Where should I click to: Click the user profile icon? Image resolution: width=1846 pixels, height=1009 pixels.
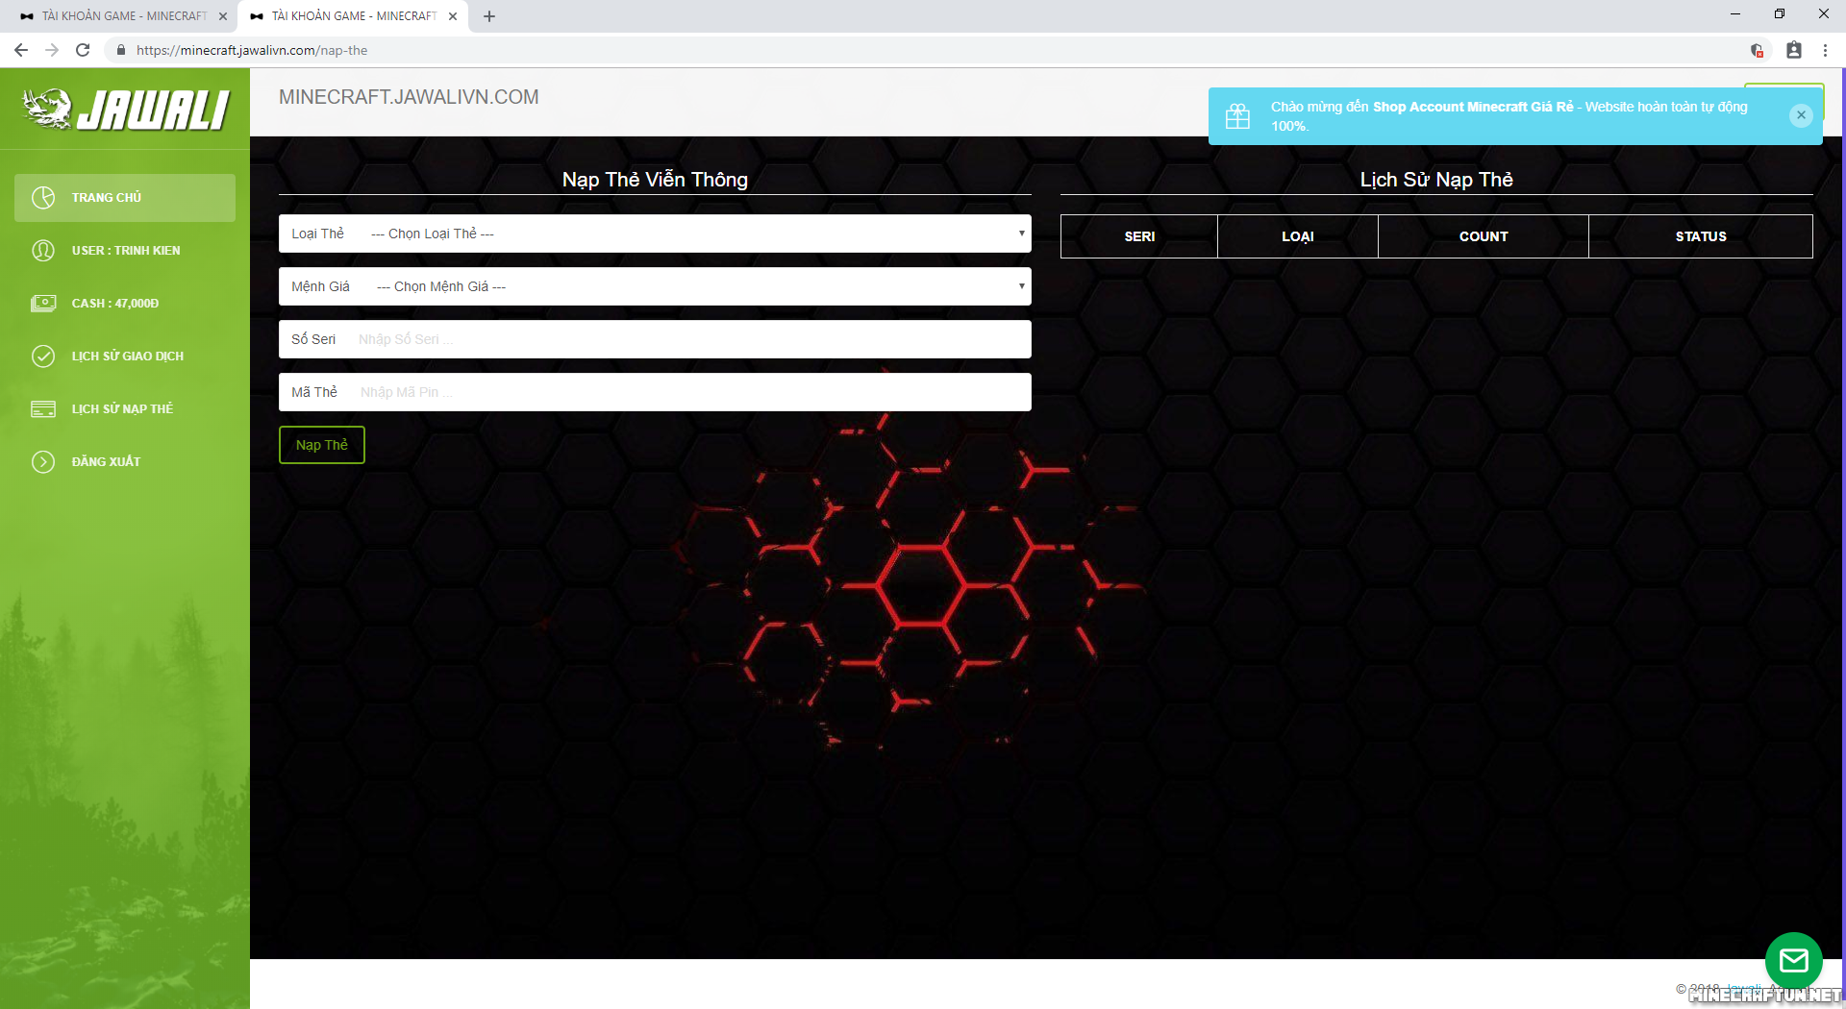(x=43, y=251)
